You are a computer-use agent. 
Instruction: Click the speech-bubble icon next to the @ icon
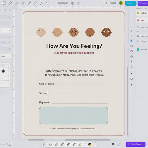78,3
